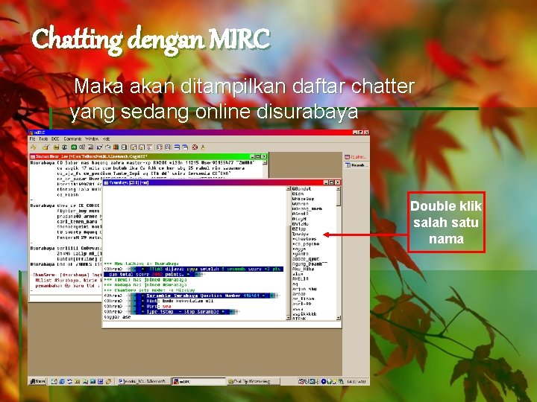
Task: Click the About mIRC figure icon
Action: (203, 147)
